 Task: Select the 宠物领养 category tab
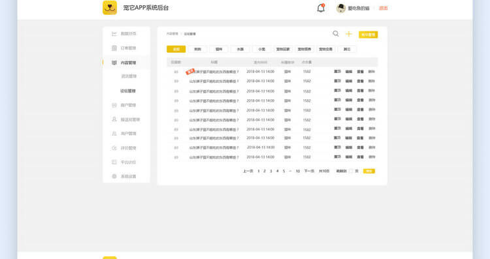click(304, 49)
